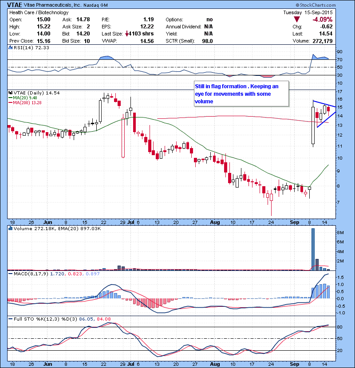Select the Open value 15.00
The image size is (355, 368).
coord(43,20)
